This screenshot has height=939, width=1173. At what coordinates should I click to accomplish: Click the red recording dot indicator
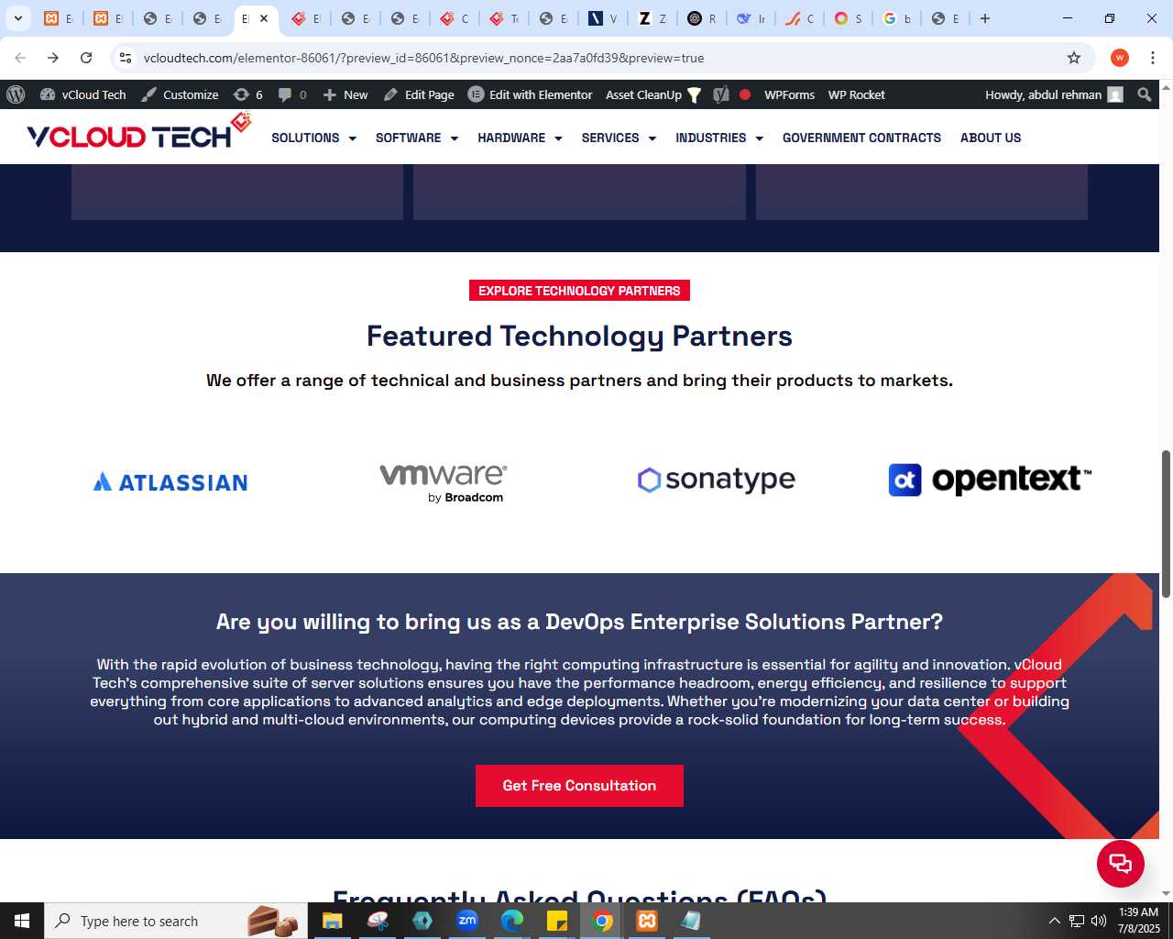[745, 94]
